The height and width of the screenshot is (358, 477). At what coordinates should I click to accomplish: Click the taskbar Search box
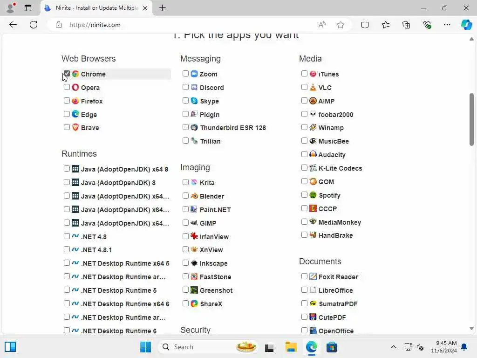pos(208,347)
